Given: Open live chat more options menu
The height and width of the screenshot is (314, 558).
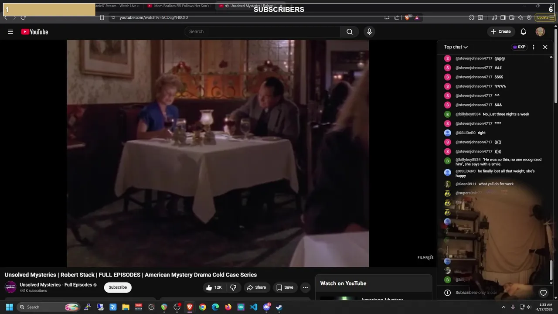Looking at the screenshot, I should coord(534,47).
